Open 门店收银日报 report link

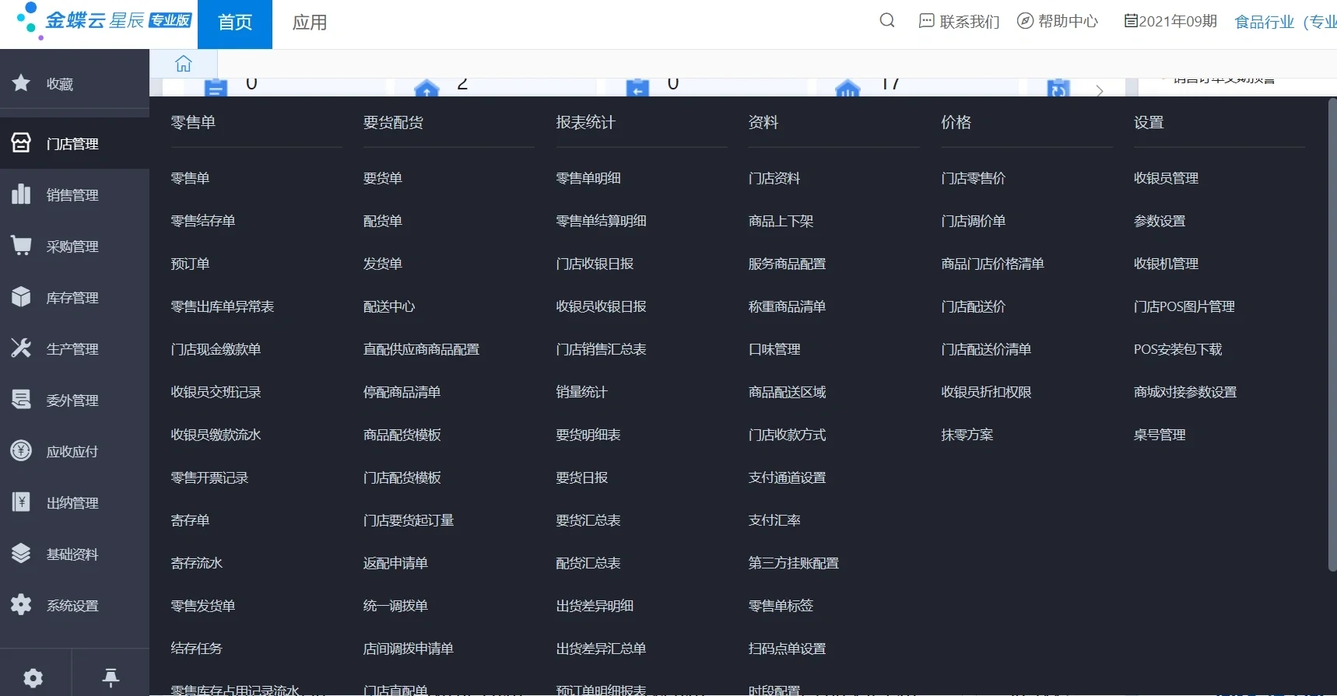tap(595, 264)
